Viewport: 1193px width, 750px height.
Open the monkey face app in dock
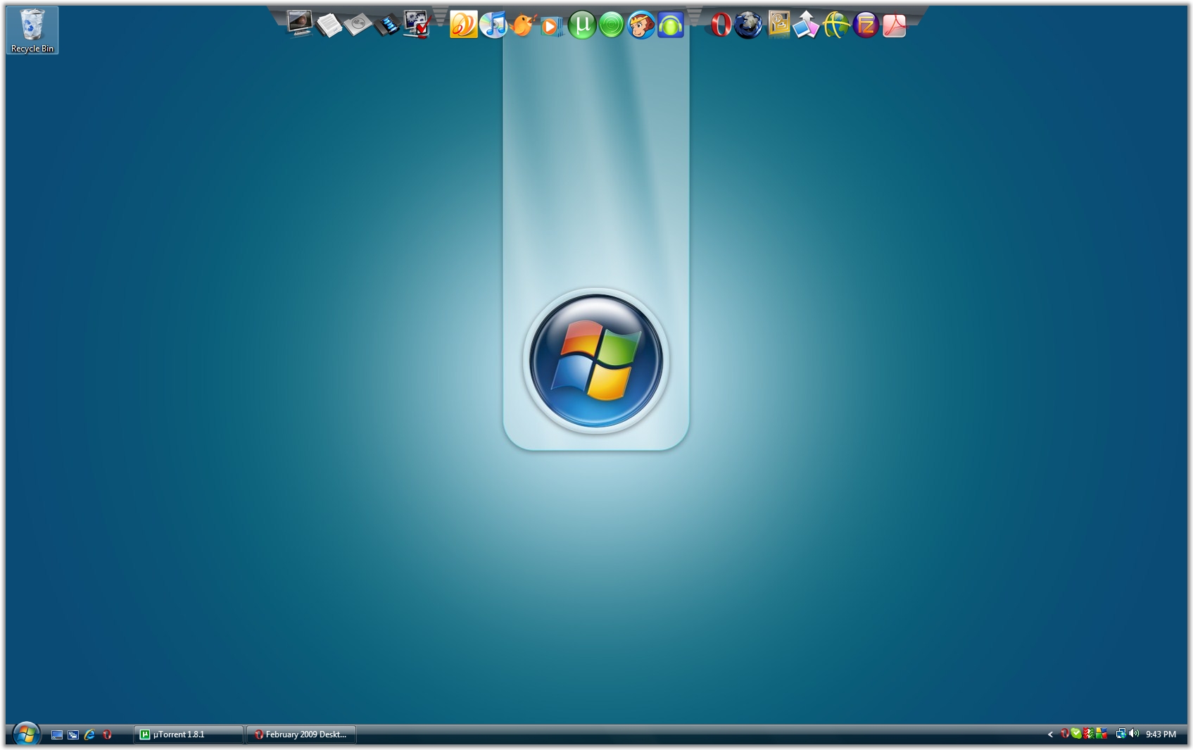click(640, 25)
